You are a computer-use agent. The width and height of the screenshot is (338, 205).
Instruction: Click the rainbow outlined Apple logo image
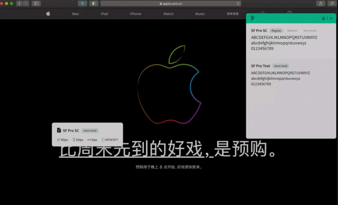pos(169,84)
